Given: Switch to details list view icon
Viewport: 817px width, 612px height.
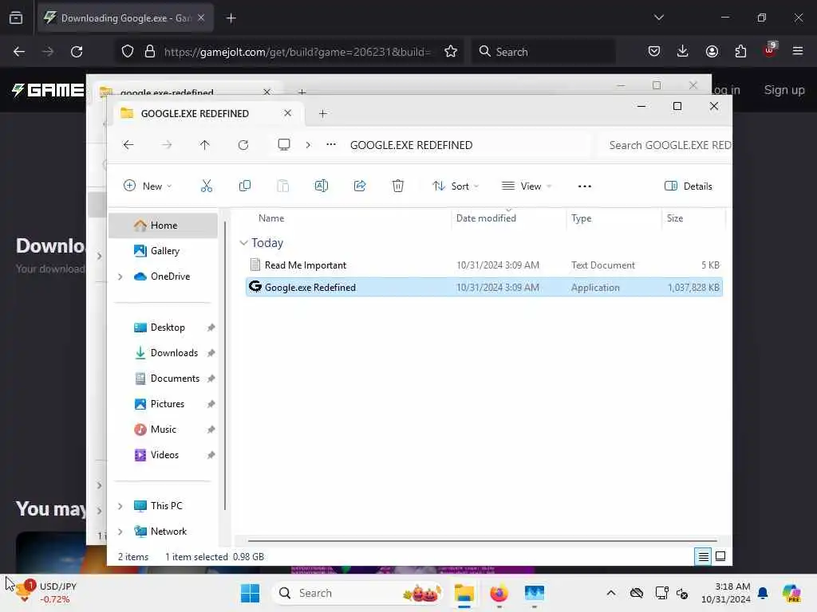Looking at the screenshot, I should (x=703, y=556).
